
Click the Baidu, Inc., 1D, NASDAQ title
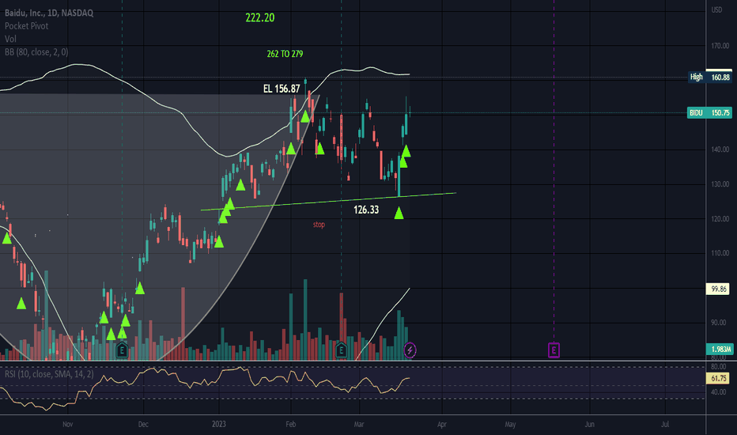pos(49,13)
